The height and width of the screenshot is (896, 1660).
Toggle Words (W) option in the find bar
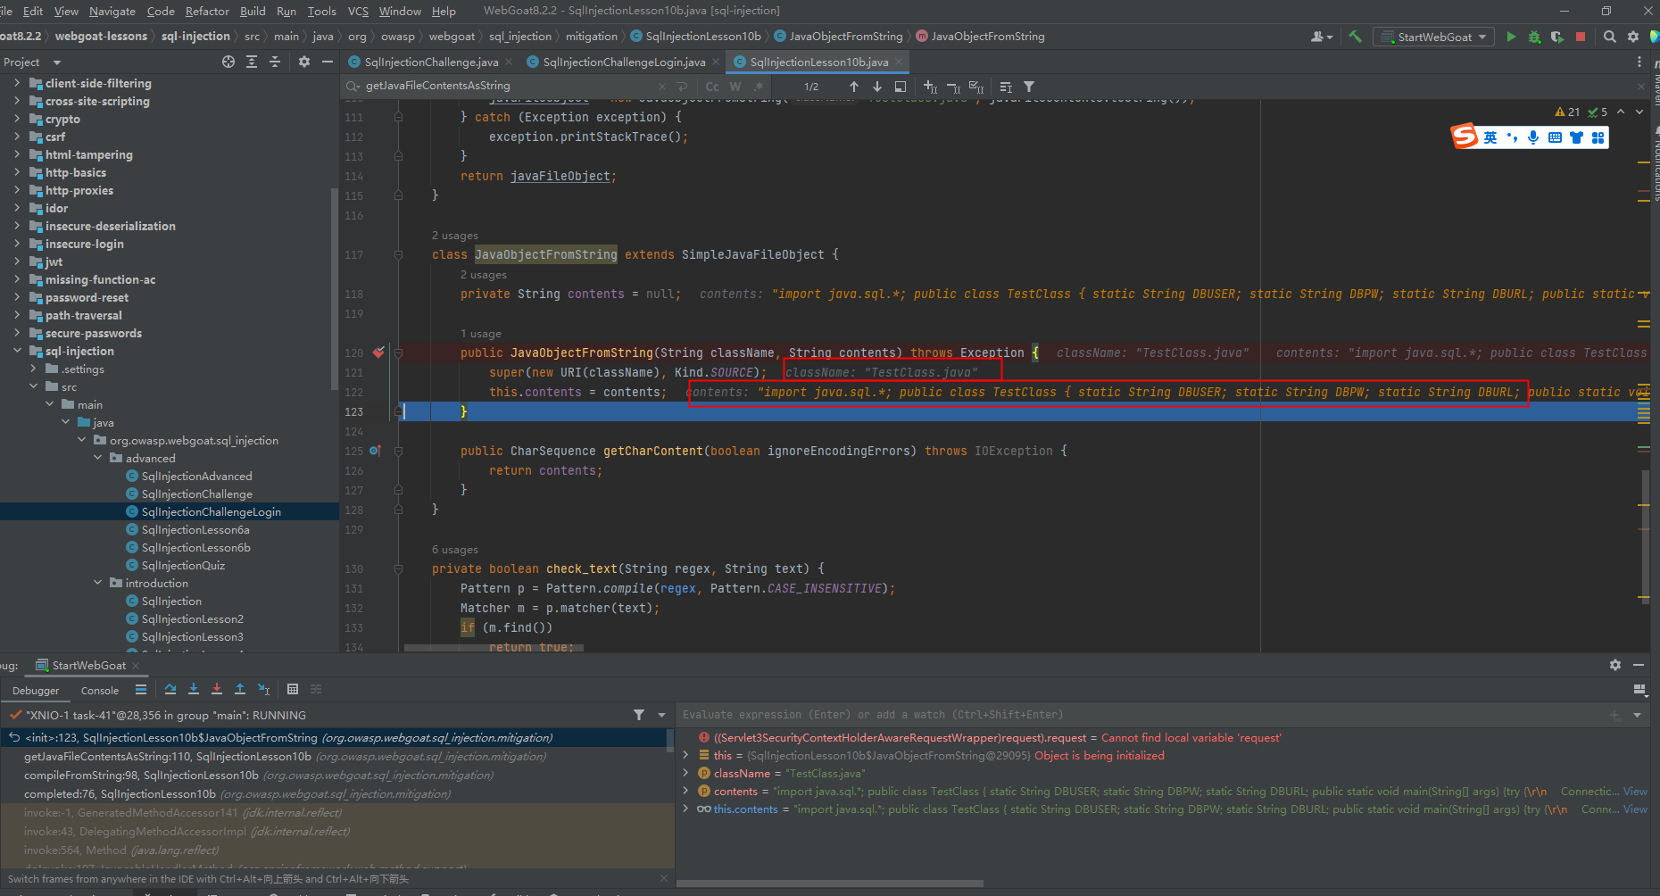coord(735,87)
